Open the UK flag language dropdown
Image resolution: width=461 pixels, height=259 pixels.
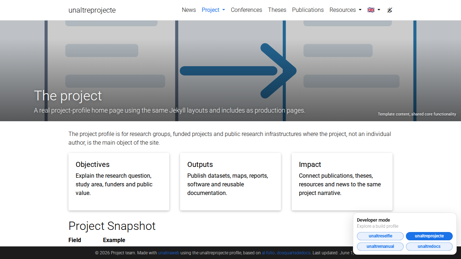coord(374,10)
